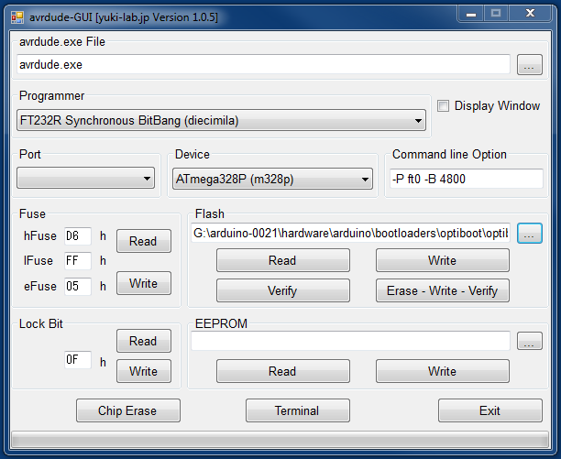Read the EEPROM memory

point(283,371)
